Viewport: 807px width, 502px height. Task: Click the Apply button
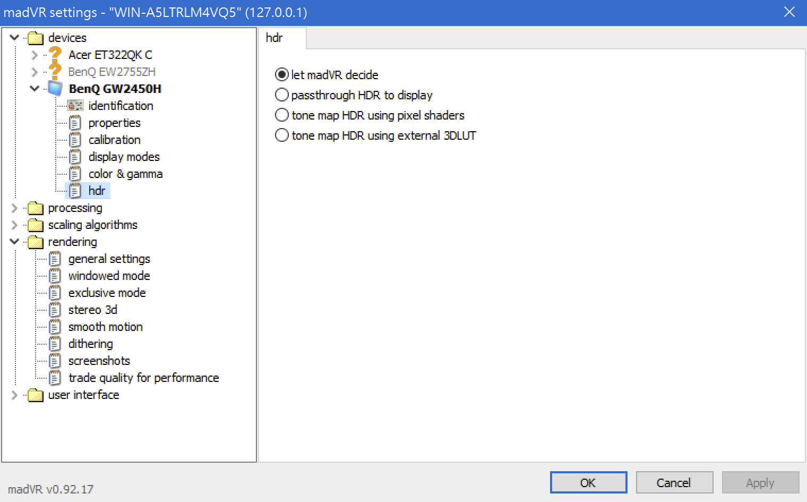point(760,482)
